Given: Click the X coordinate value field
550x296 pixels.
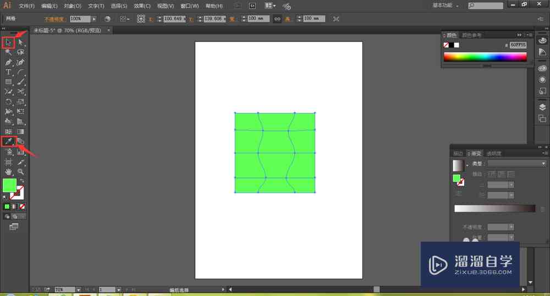Looking at the screenshot, I should [174, 19].
